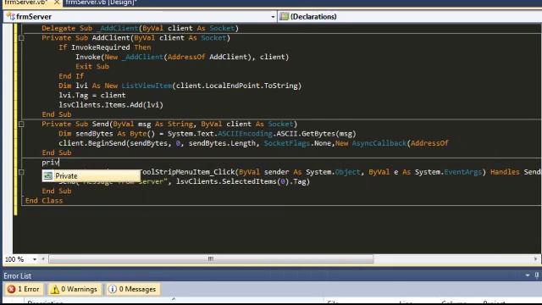Image resolution: width=542 pixels, height=305 pixels.
Task: Collapse the AddClient sub outline
Action: [x=21, y=38]
